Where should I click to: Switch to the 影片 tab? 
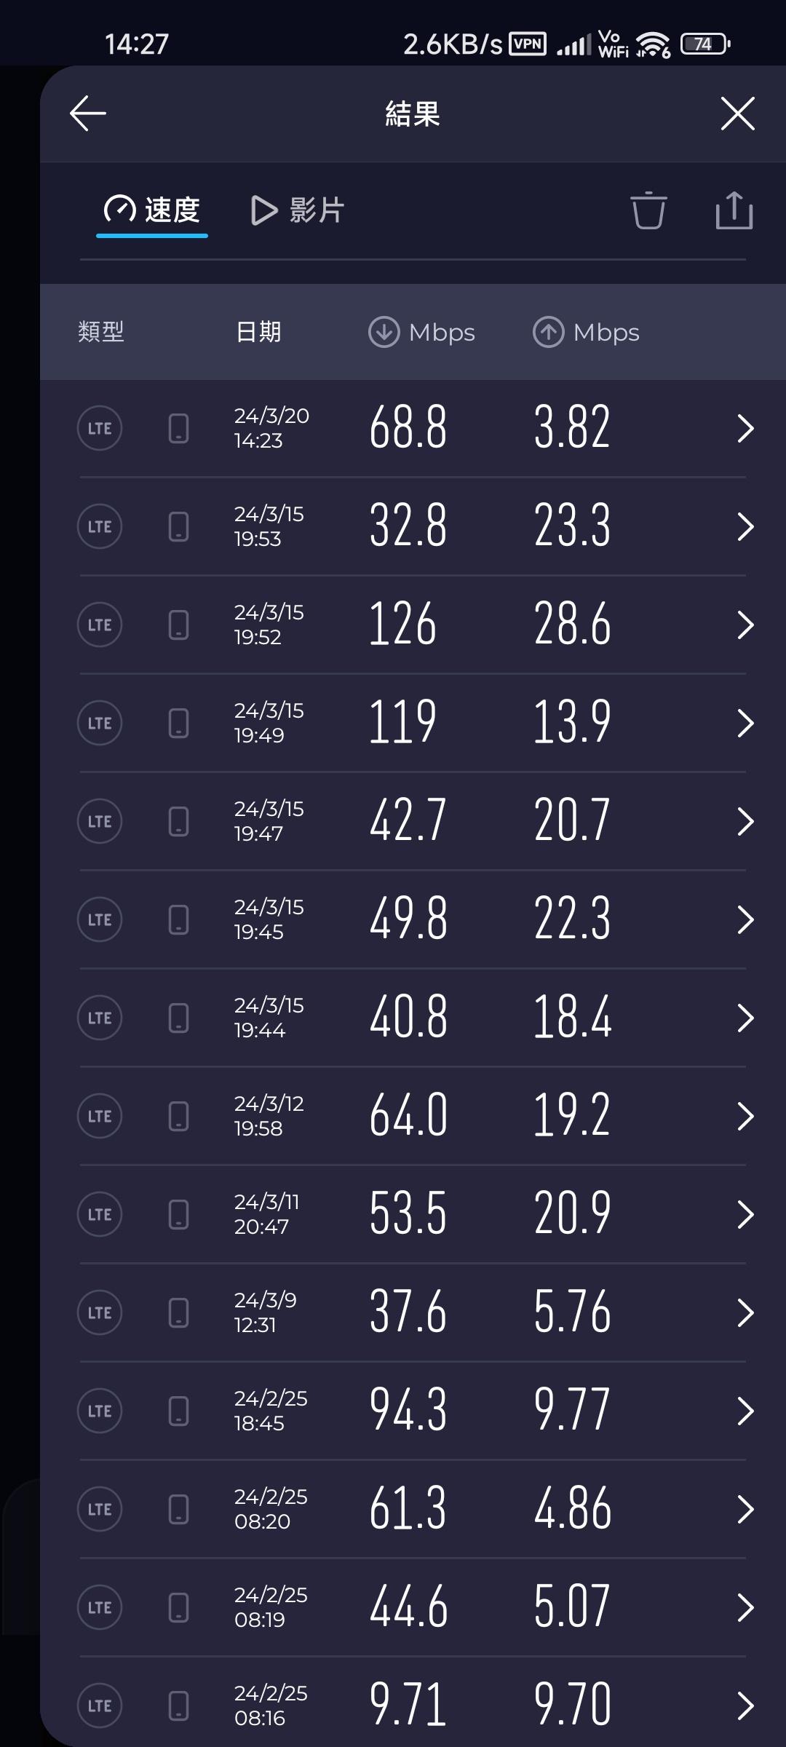pos(298,211)
